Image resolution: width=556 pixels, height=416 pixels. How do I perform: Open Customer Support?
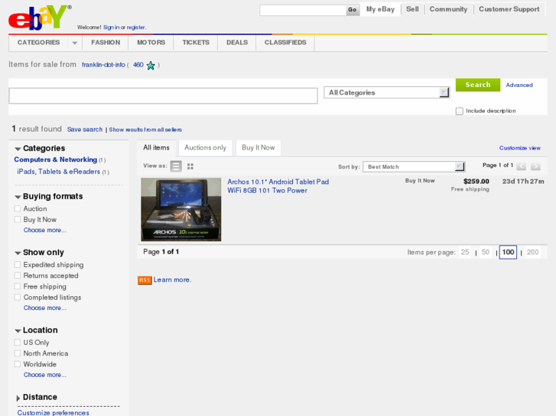pos(509,9)
